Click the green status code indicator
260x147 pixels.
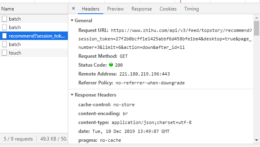(x=111, y=65)
